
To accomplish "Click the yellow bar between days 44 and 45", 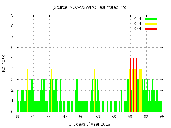I will coord(52,91).
